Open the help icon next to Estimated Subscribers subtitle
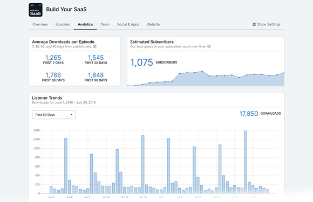Screen dimensions: 313x202 pyautogui.click(x=209, y=46)
